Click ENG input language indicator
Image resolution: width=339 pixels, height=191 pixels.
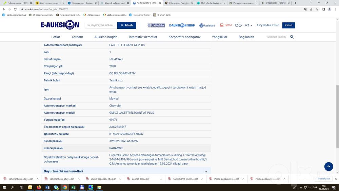click(x=315, y=187)
